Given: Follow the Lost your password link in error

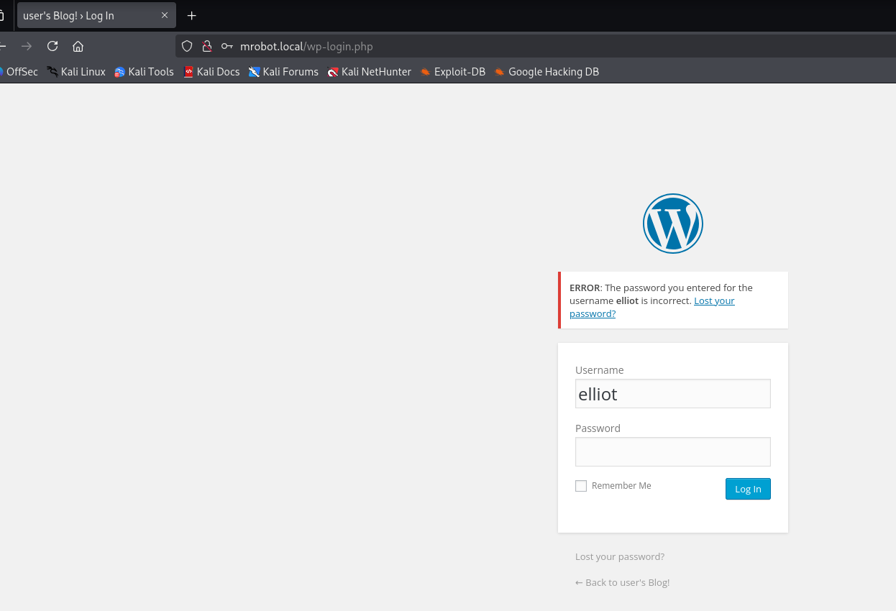Looking at the screenshot, I should tap(713, 301).
